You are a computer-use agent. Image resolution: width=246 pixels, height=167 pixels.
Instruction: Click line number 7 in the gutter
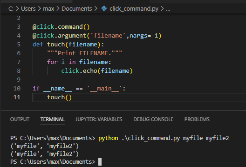pos(19,62)
